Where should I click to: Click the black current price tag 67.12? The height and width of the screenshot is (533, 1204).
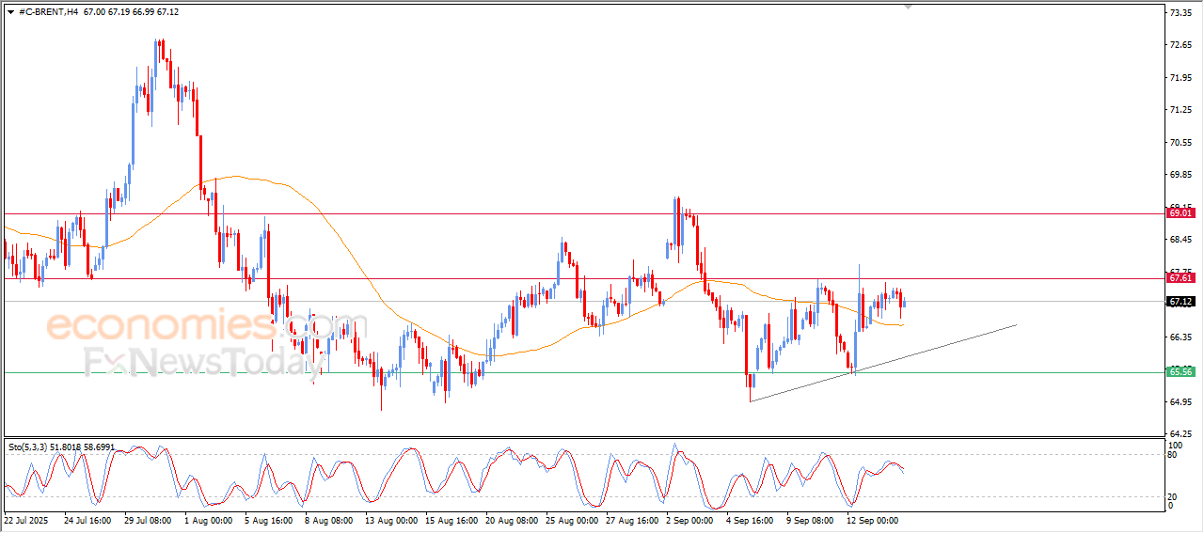pos(1180,302)
